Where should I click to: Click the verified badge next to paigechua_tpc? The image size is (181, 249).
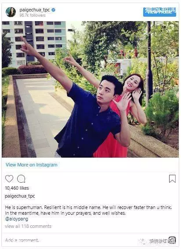click(54, 10)
